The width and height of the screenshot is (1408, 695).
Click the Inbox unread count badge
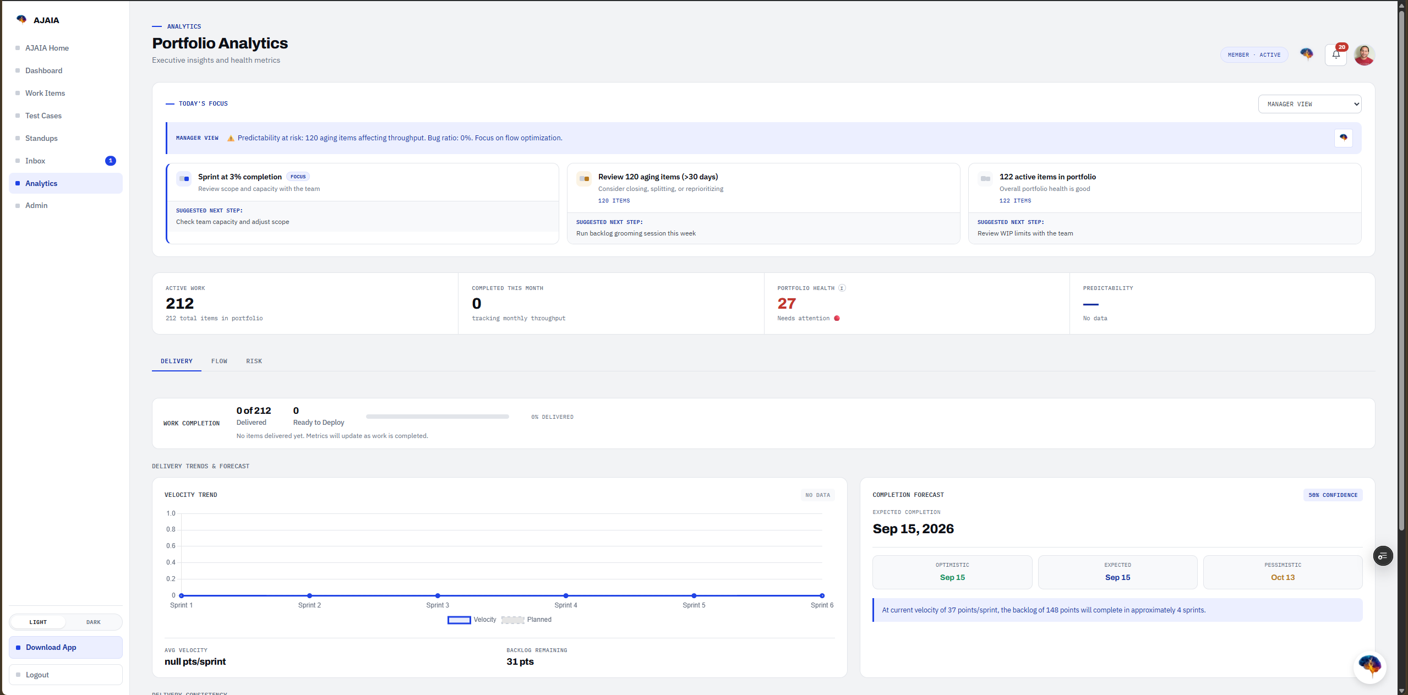[111, 161]
